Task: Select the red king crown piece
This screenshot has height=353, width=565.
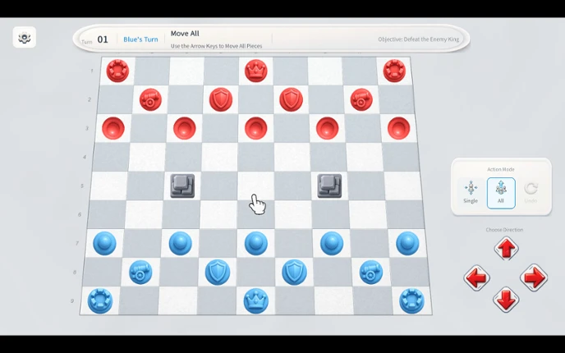Action: (x=256, y=71)
